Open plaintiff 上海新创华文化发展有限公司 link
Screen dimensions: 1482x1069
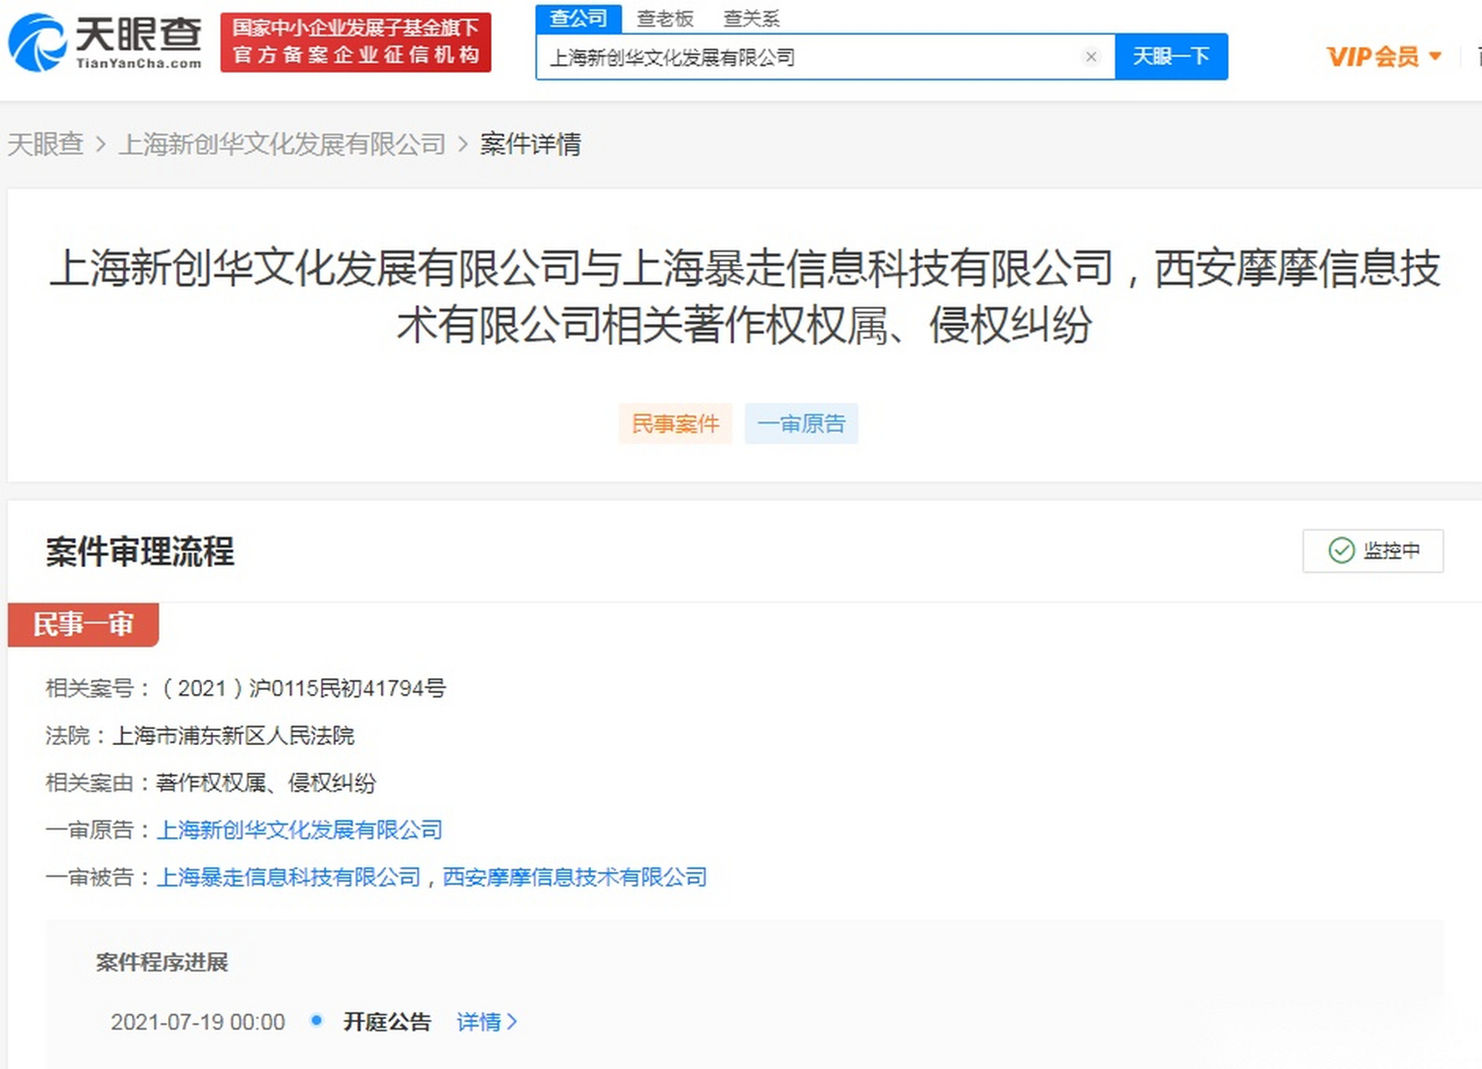[x=300, y=829]
